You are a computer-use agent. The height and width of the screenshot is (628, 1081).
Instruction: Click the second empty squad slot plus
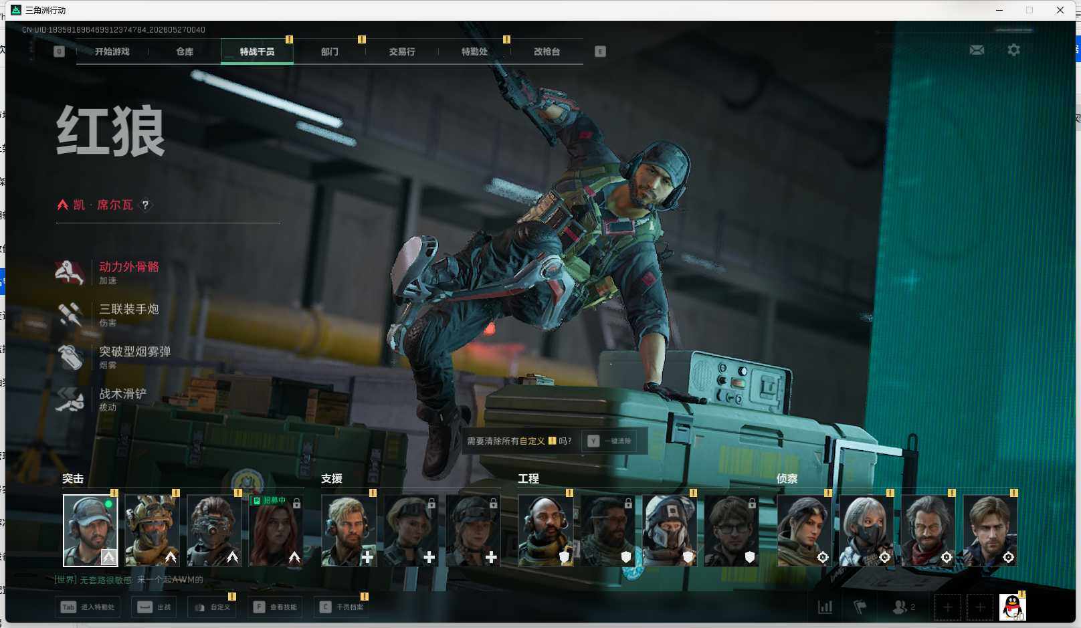point(980,607)
